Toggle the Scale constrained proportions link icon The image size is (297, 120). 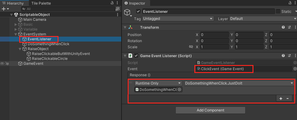click(x=191, y=47)
